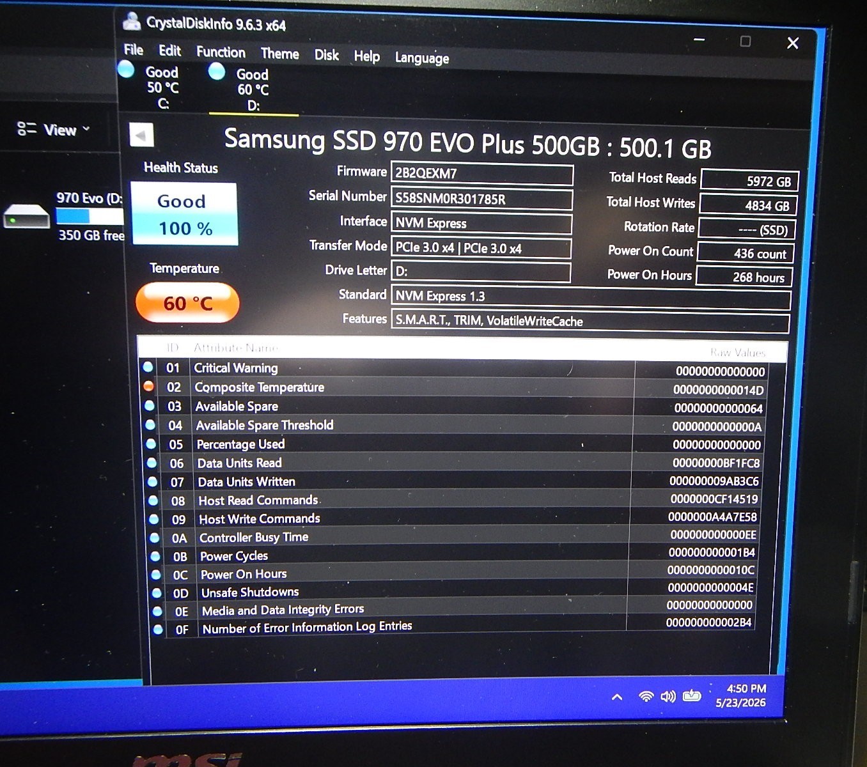Select the Host Write Commands attribute name
This screenshot has height=767, width=867.
point(259,519)
